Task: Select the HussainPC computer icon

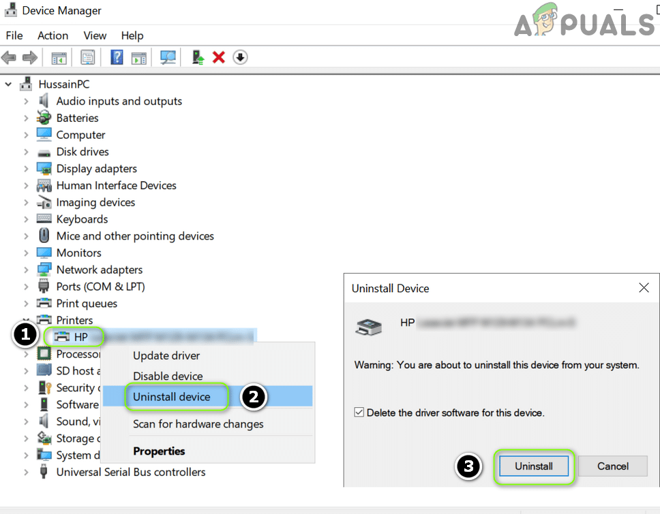Action: (x=26, y=84)
